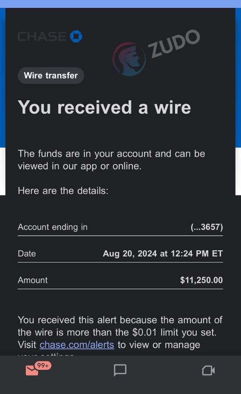Click the funds are in your account paragraph

click(111, 160)
